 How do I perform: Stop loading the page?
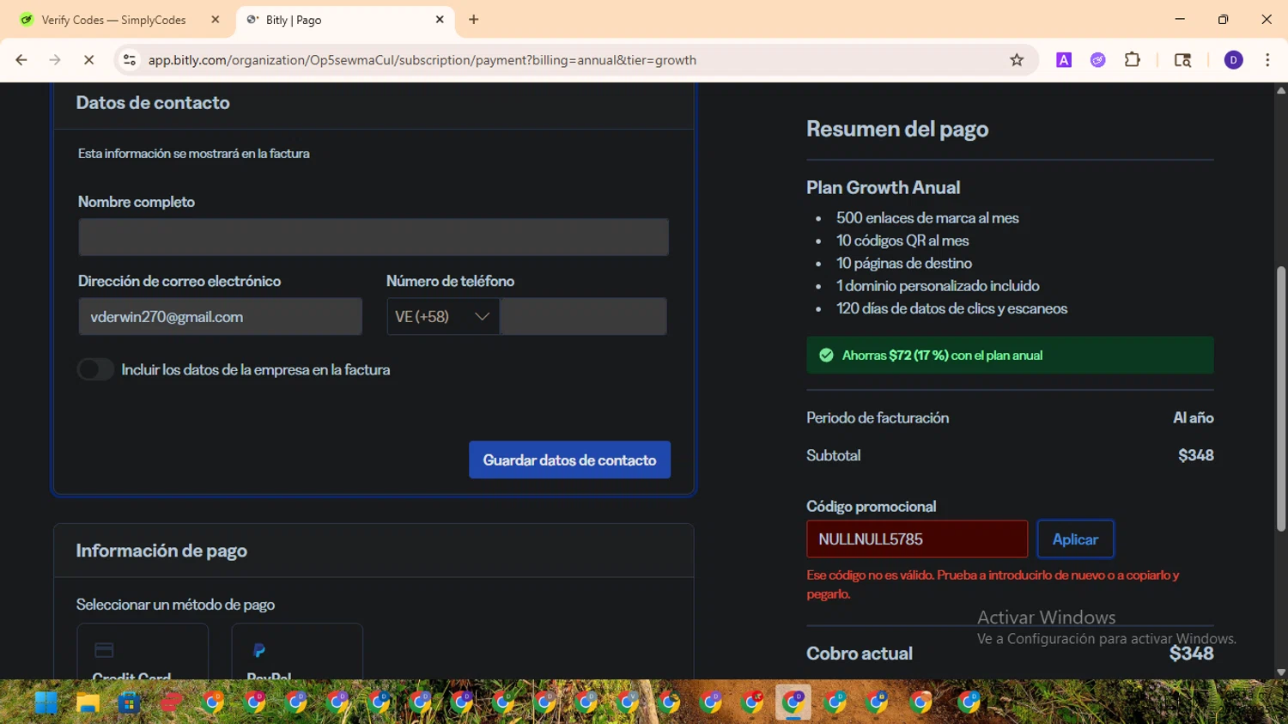tap(88, 60)
